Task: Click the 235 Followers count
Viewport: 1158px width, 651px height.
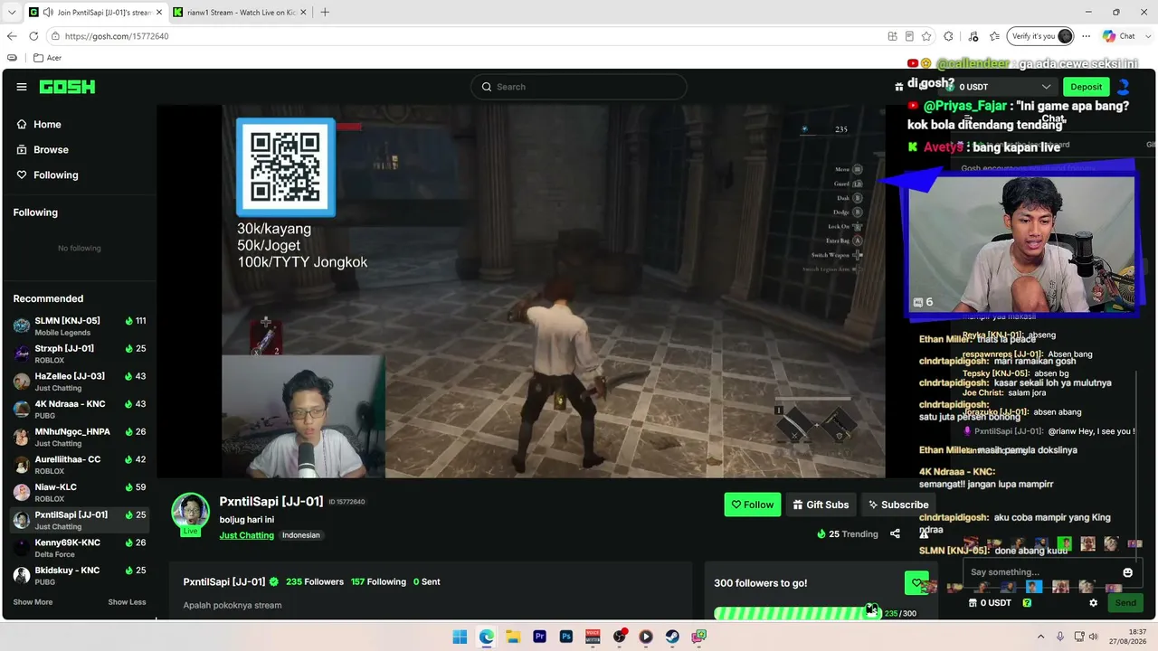Action: point(315,582)
